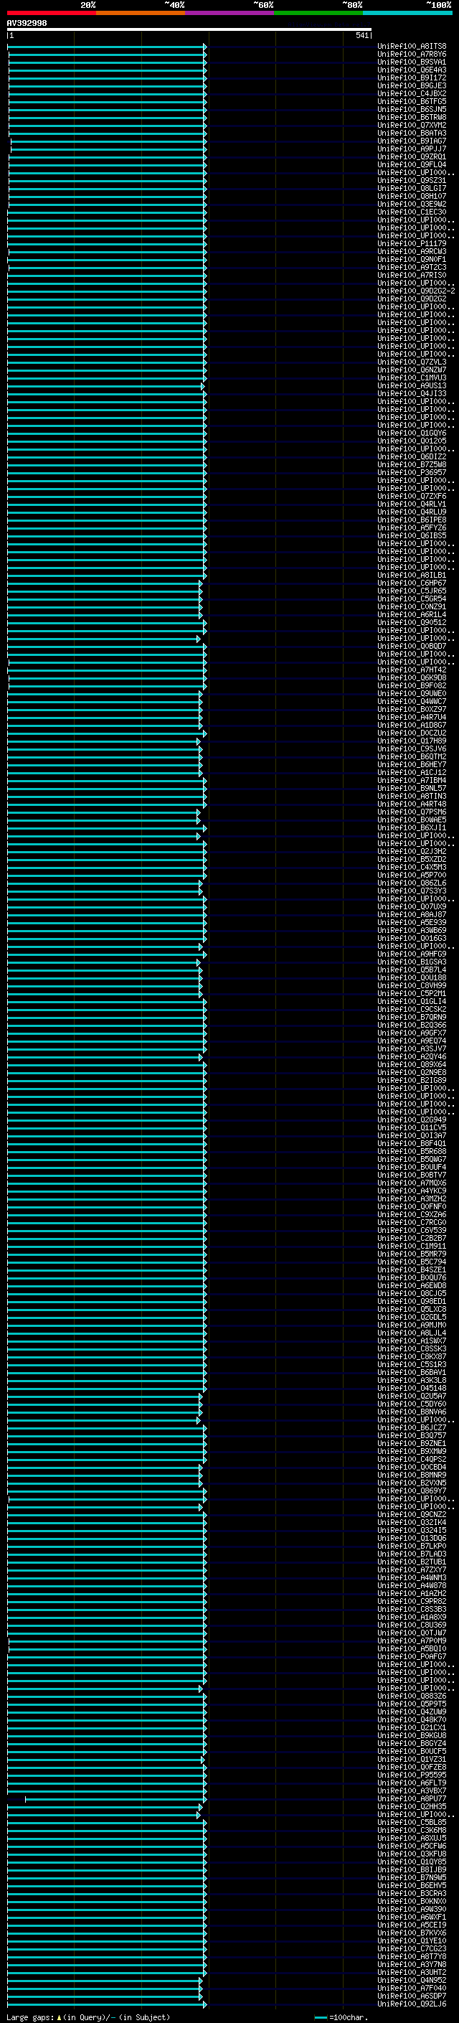Viewport: 459px width, 2023px height.
Task: Select hit label UniRef100_Q9D2G2-2
Action: 416,291
